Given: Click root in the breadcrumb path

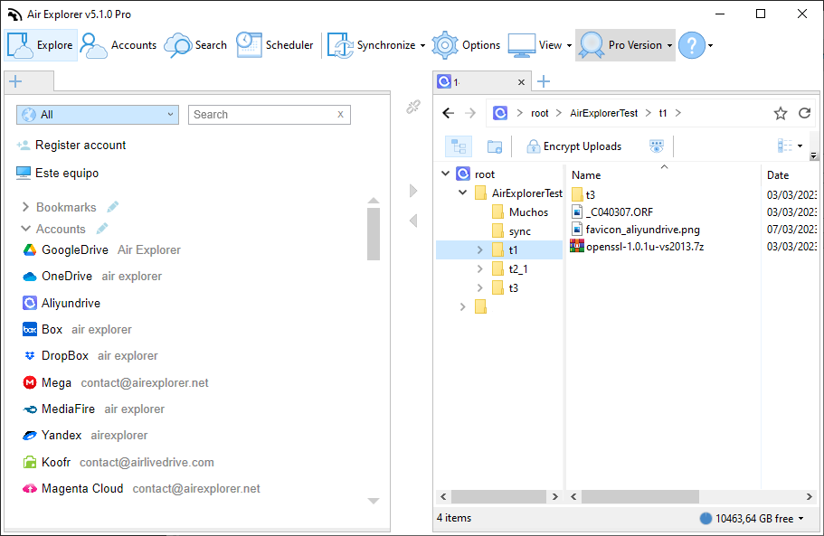Looking at the screenshot, I should coord(540,113).
